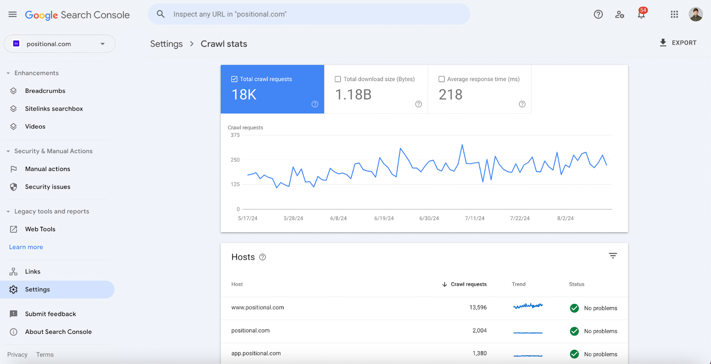Open the help question mark icon
This screenshot has height=364, width=711.
click(x=599, y=14)
